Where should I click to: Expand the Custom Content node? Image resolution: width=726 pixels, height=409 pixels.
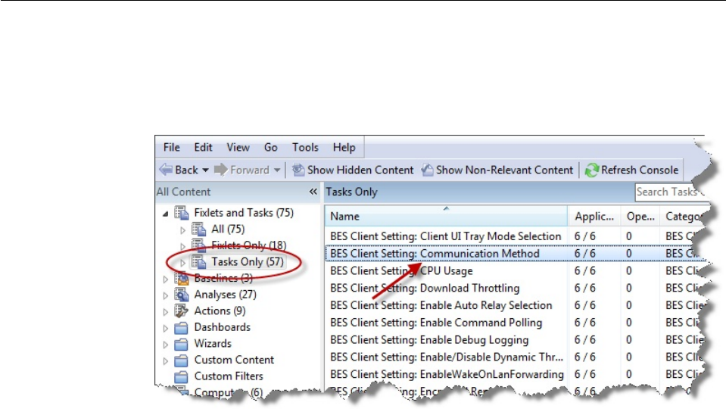(165, 361)
